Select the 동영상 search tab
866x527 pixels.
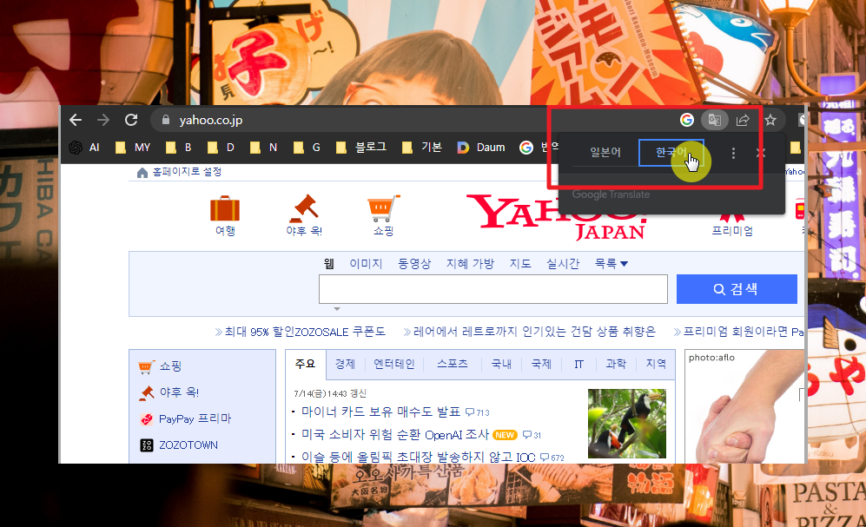click(x=414, y=264)
